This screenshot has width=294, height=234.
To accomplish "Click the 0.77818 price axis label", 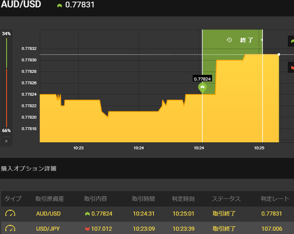I will 29,129.
